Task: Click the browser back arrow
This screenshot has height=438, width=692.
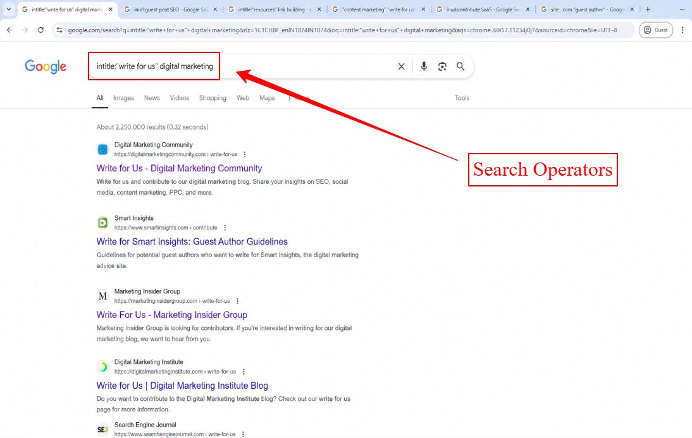Action: tap(9, 30)
